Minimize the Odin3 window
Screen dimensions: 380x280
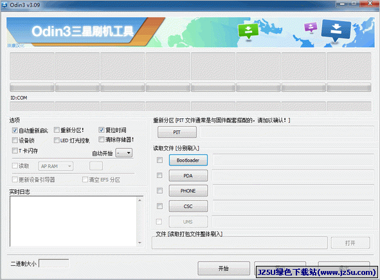click(342, 3)
